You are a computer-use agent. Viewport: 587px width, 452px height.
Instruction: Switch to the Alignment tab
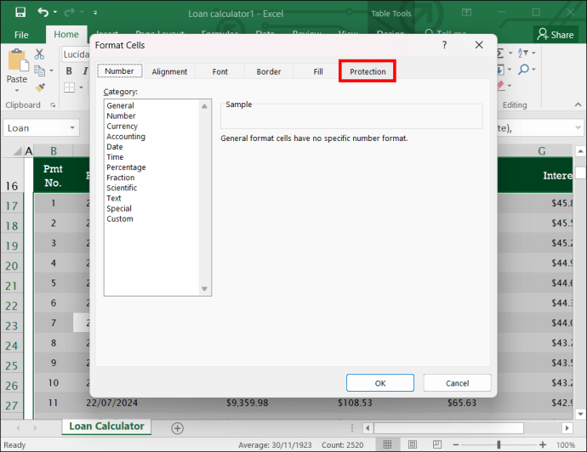(x=169, y=71)
